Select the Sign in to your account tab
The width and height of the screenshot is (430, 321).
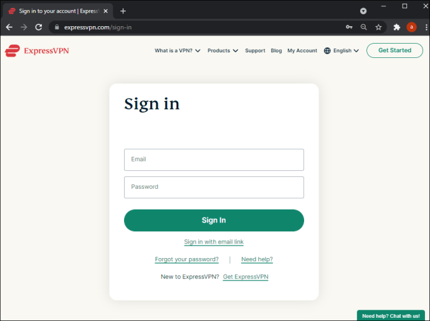[x=58, y=11]
